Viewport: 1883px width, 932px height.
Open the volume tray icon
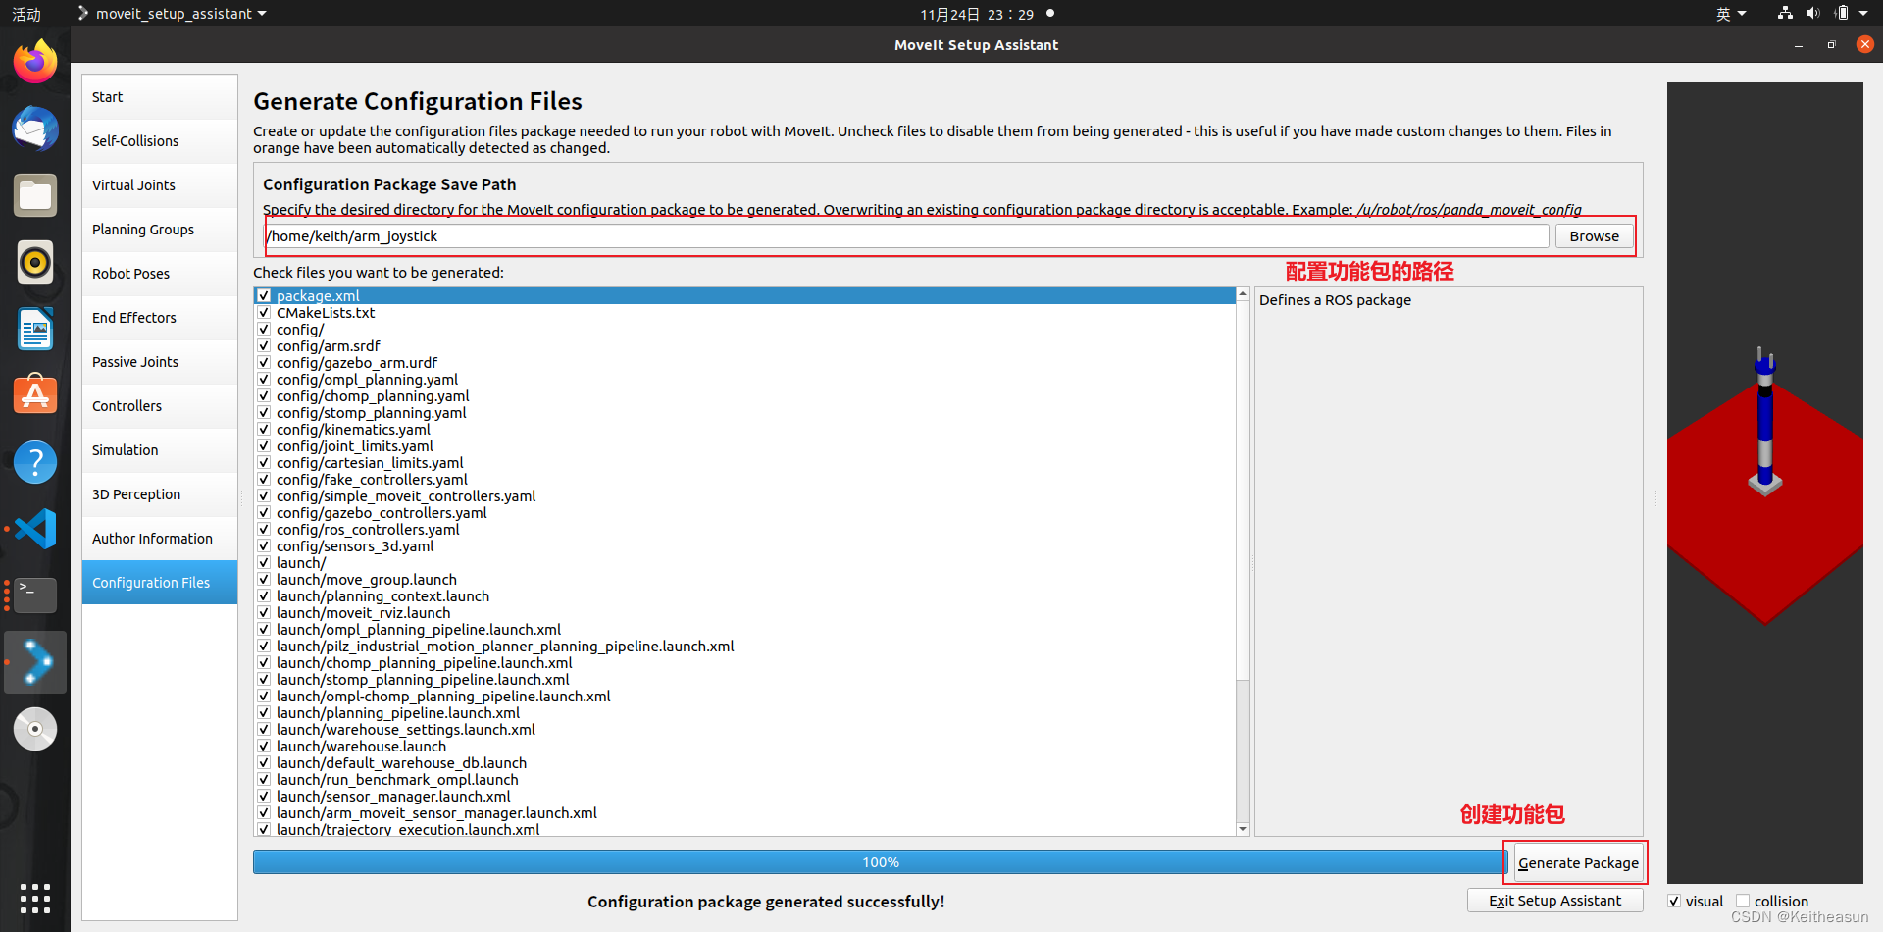[1812, 14]
